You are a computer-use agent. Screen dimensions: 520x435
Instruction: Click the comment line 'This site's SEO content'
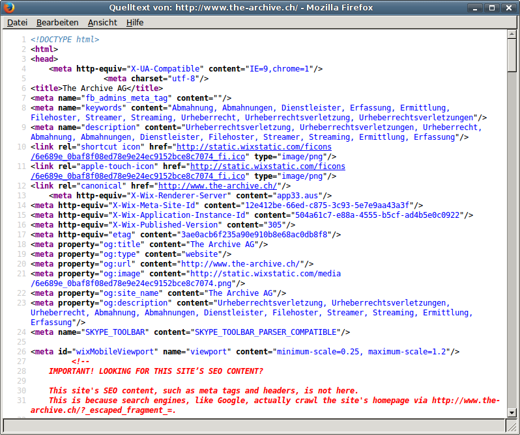pyautogui.click(x=203, y=391)
